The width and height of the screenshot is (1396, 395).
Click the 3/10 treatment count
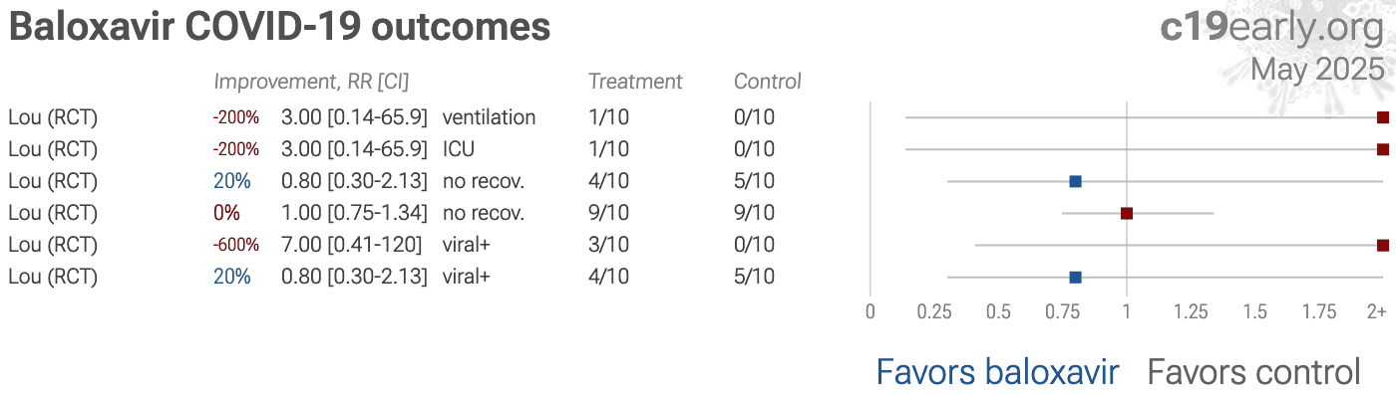pyautogui.click(x=608, y=245)
